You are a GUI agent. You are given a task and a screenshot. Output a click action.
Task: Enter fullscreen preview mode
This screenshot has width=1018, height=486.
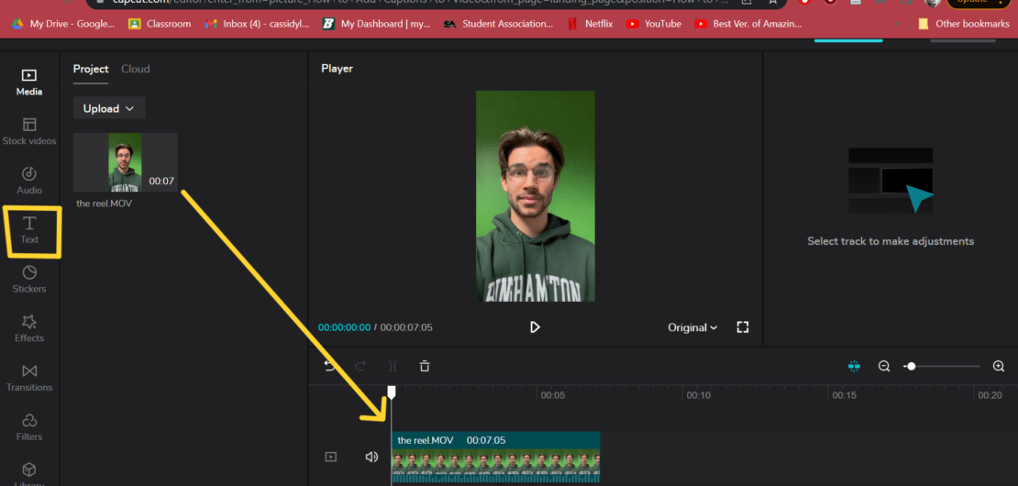[x=743, y=327]
